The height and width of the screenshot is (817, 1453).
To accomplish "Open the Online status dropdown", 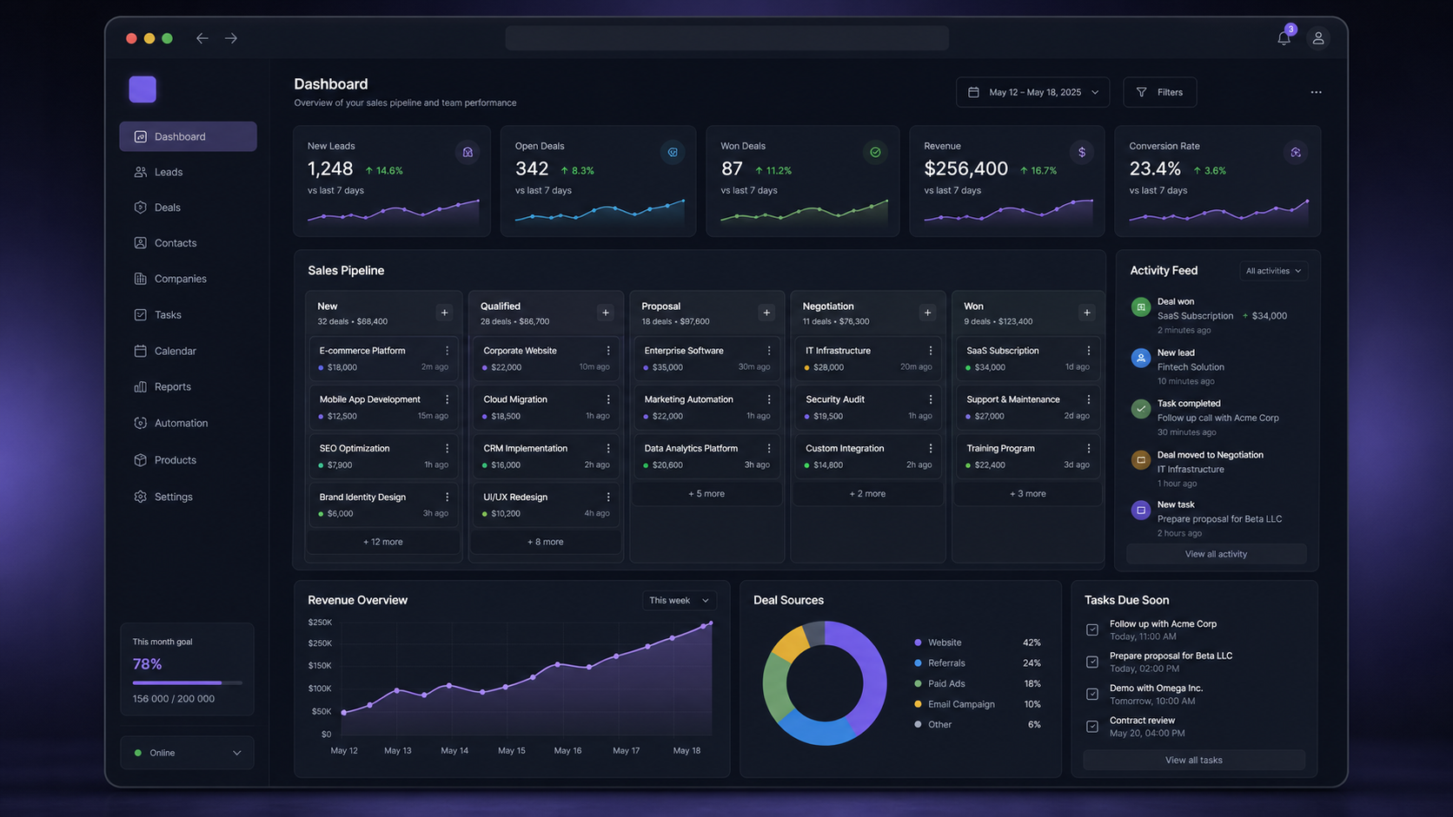I will [x=187, y=753].
